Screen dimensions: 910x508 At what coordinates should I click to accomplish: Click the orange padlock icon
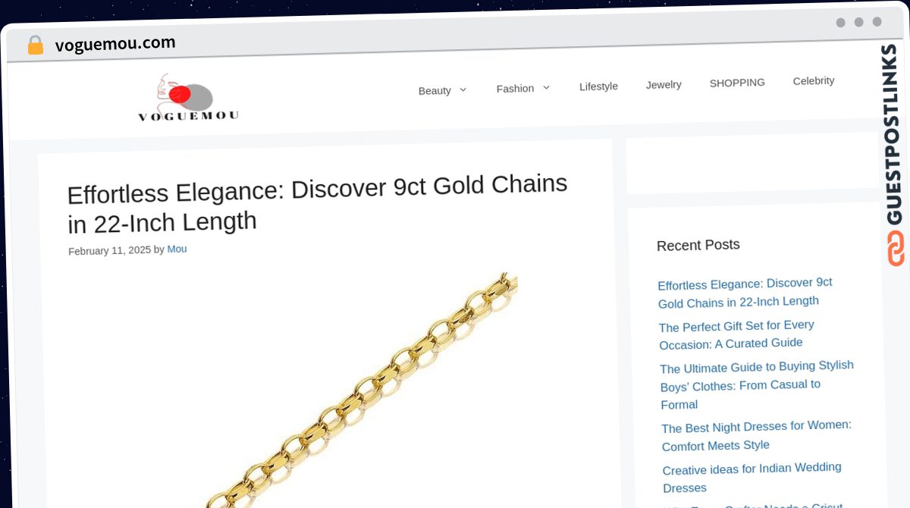tap(35, 45)
